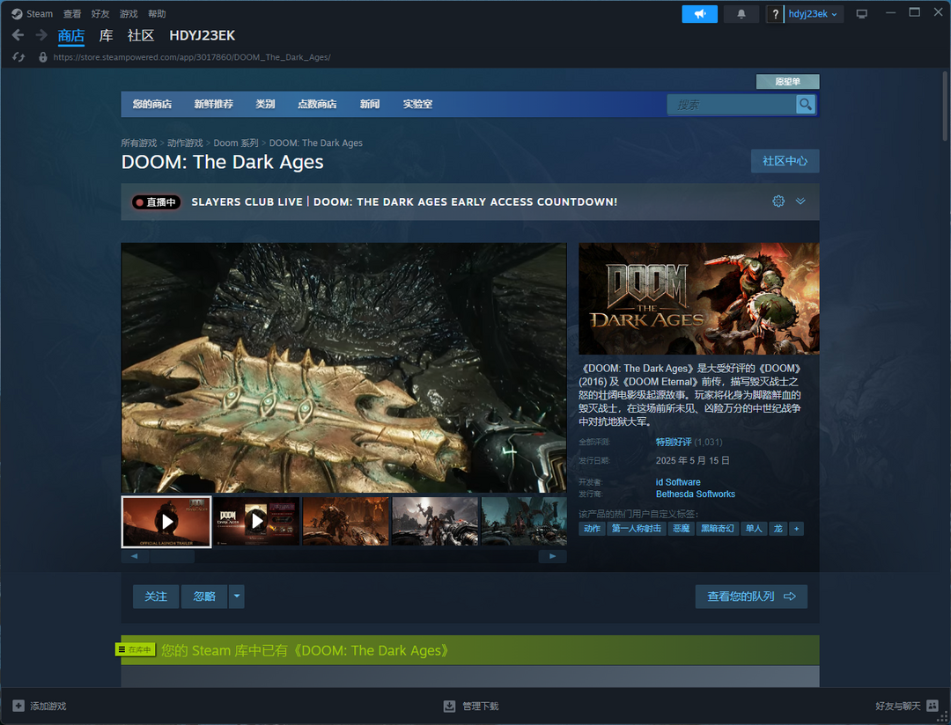Open 实验室 in store navigation

pos(418,105)
